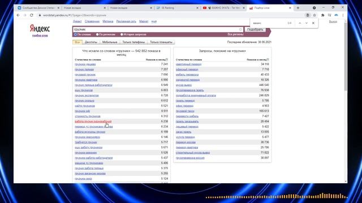Click the Яндекс logo
This screenshot has height=203, width=362.
[x=40, y=29]
